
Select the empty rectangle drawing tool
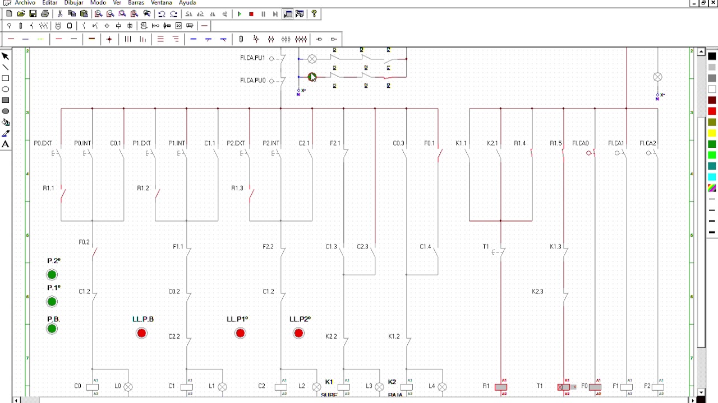pyautogui.click(x=6, y=78)
